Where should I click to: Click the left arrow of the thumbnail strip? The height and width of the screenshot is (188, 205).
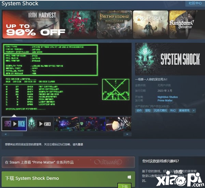pos(5,134)
